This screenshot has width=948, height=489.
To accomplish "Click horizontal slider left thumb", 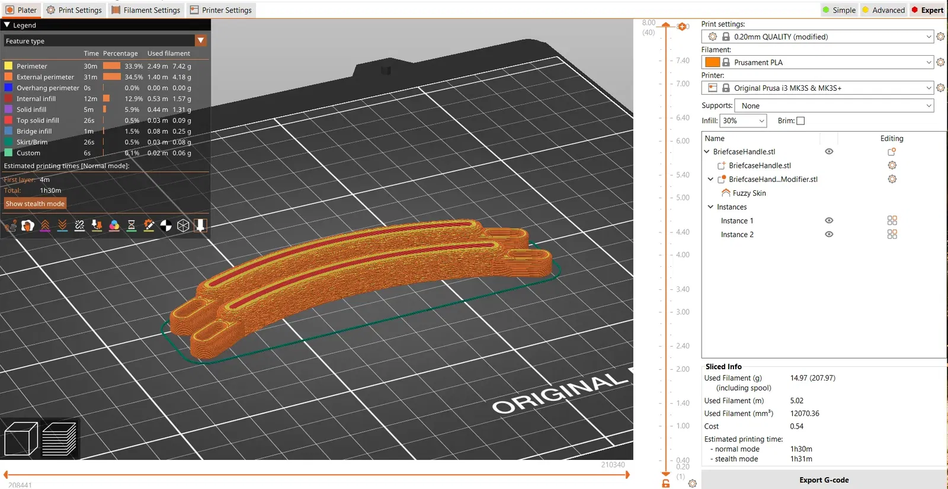I will point(5,475).
